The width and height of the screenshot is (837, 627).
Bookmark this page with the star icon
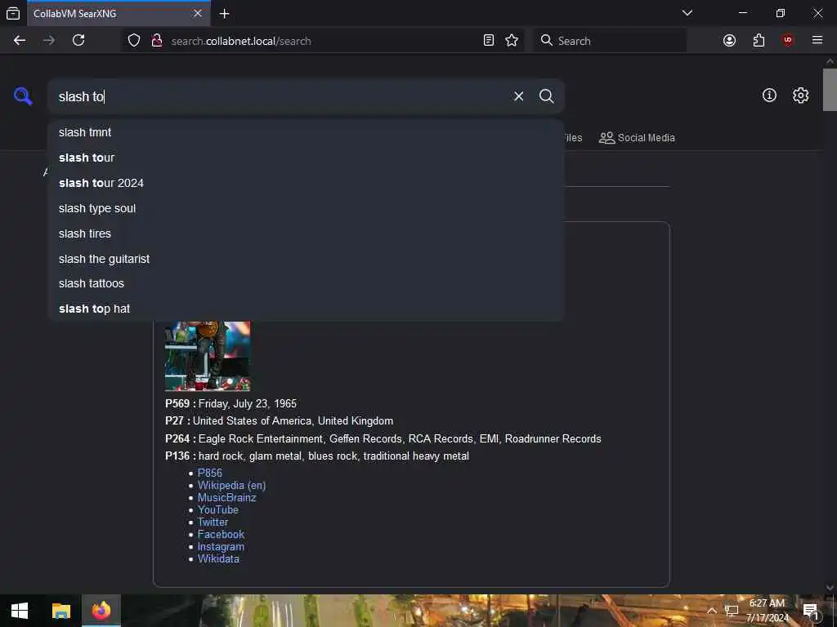pyautogui.click(x=512, y=41)
